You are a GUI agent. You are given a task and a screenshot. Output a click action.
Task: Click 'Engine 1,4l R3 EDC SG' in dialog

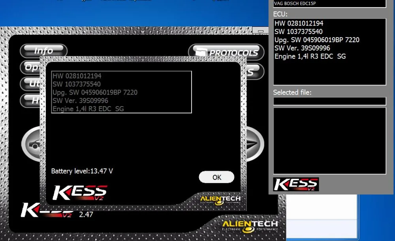(88, 109)
